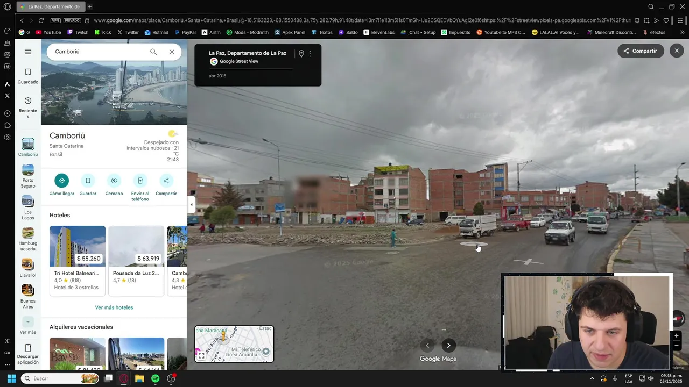689x387 pixels.
Task: Clear the Camboriú search with the X
Action: point(172,52)
